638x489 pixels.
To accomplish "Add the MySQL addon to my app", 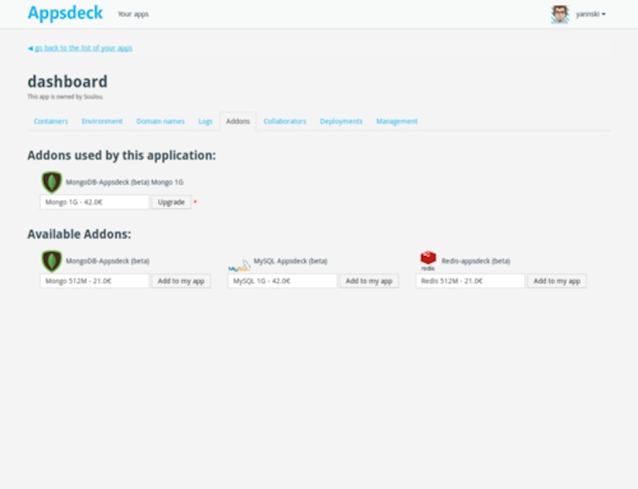I will [369, 281].
